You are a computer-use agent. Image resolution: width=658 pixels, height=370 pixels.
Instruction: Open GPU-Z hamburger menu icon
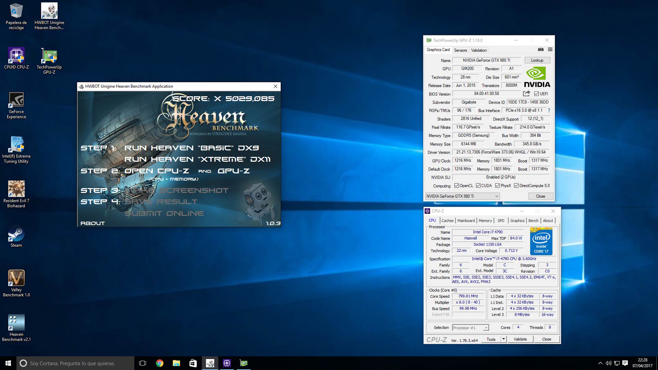pyautogui.click(x=550, y=50)
